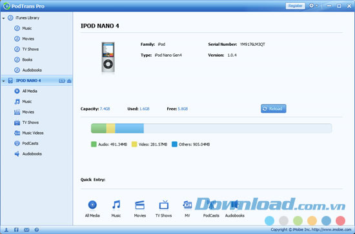Click the yellow Video legend swatch
Screen dimensions: 355x234
[134, 144]
